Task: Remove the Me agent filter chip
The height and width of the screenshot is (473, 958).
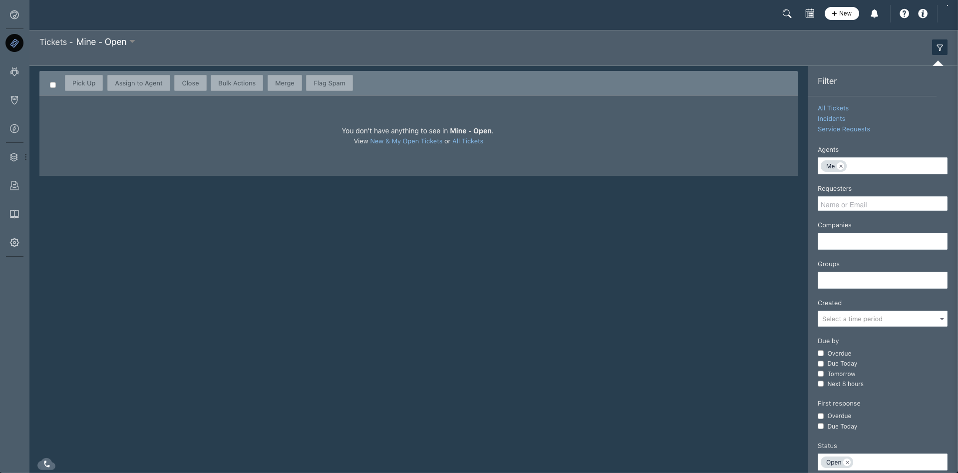Action: coord(841,166)
